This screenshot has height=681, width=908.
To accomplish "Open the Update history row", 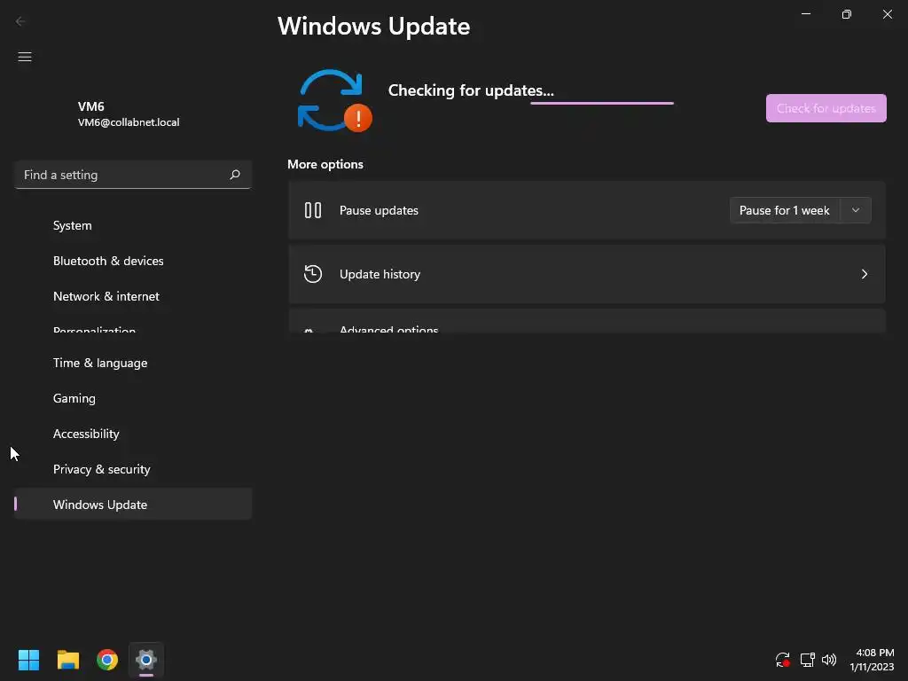I will [587, 274].
